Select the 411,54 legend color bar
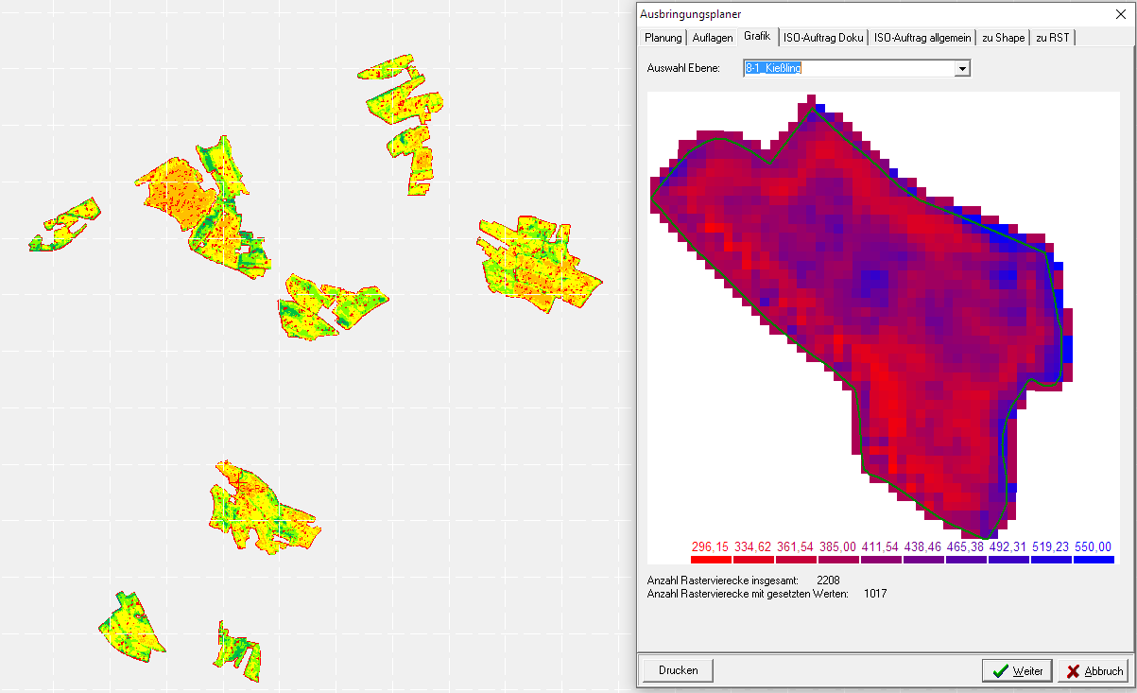This screenshot has height=693, width=1137. coord(881,560)
